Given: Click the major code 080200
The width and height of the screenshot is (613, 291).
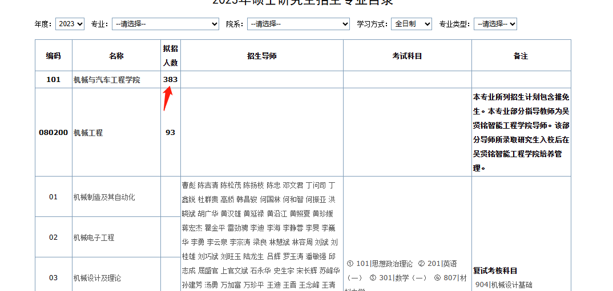Looking at the screenshot, I should (53, 133).
